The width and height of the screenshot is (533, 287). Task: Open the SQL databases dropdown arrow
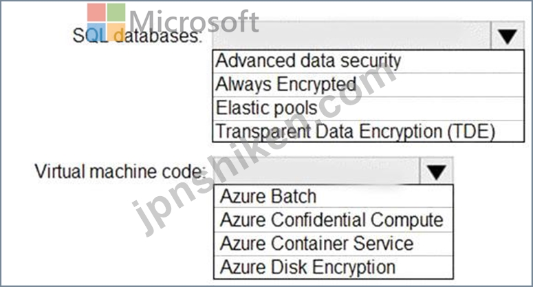[x=508, y=36]
